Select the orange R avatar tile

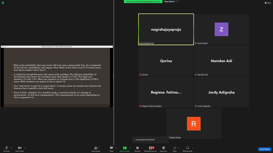pos(194,124)
